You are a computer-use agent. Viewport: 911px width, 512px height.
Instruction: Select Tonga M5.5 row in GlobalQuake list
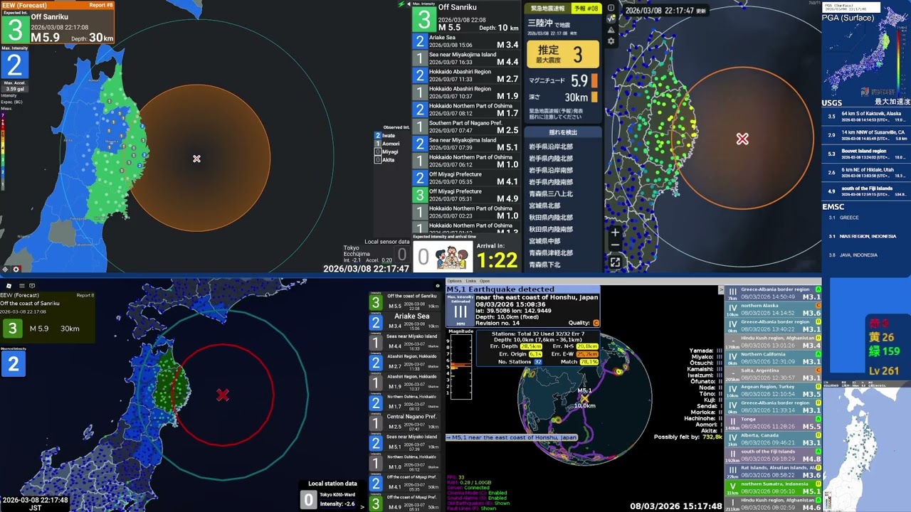[x=774, y=422]
